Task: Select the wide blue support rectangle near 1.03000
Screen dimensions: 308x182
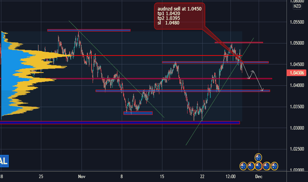Action: tap(120, 123)
